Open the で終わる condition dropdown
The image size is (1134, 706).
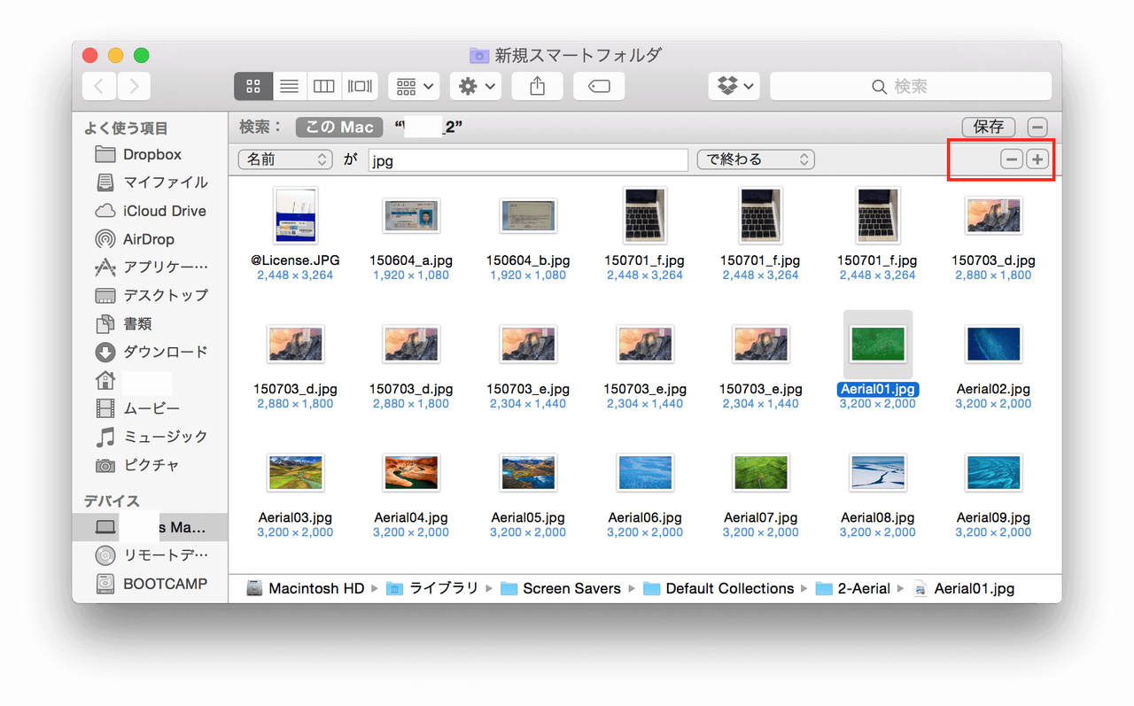[x=756, y=159]
